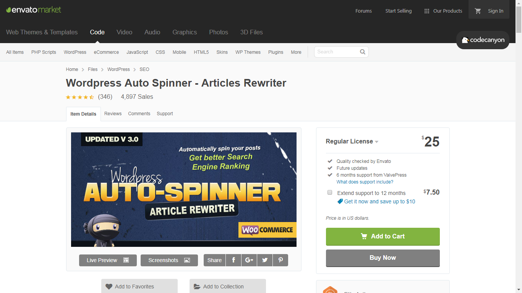Click the (346) ratings count
The image size is (522, 293).
click(x=105, y=97)
